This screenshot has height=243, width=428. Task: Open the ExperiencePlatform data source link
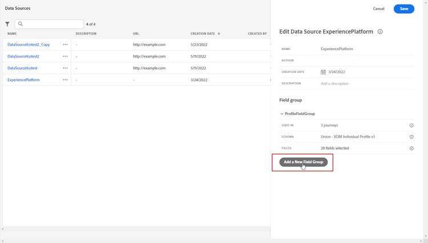[23, 80]
